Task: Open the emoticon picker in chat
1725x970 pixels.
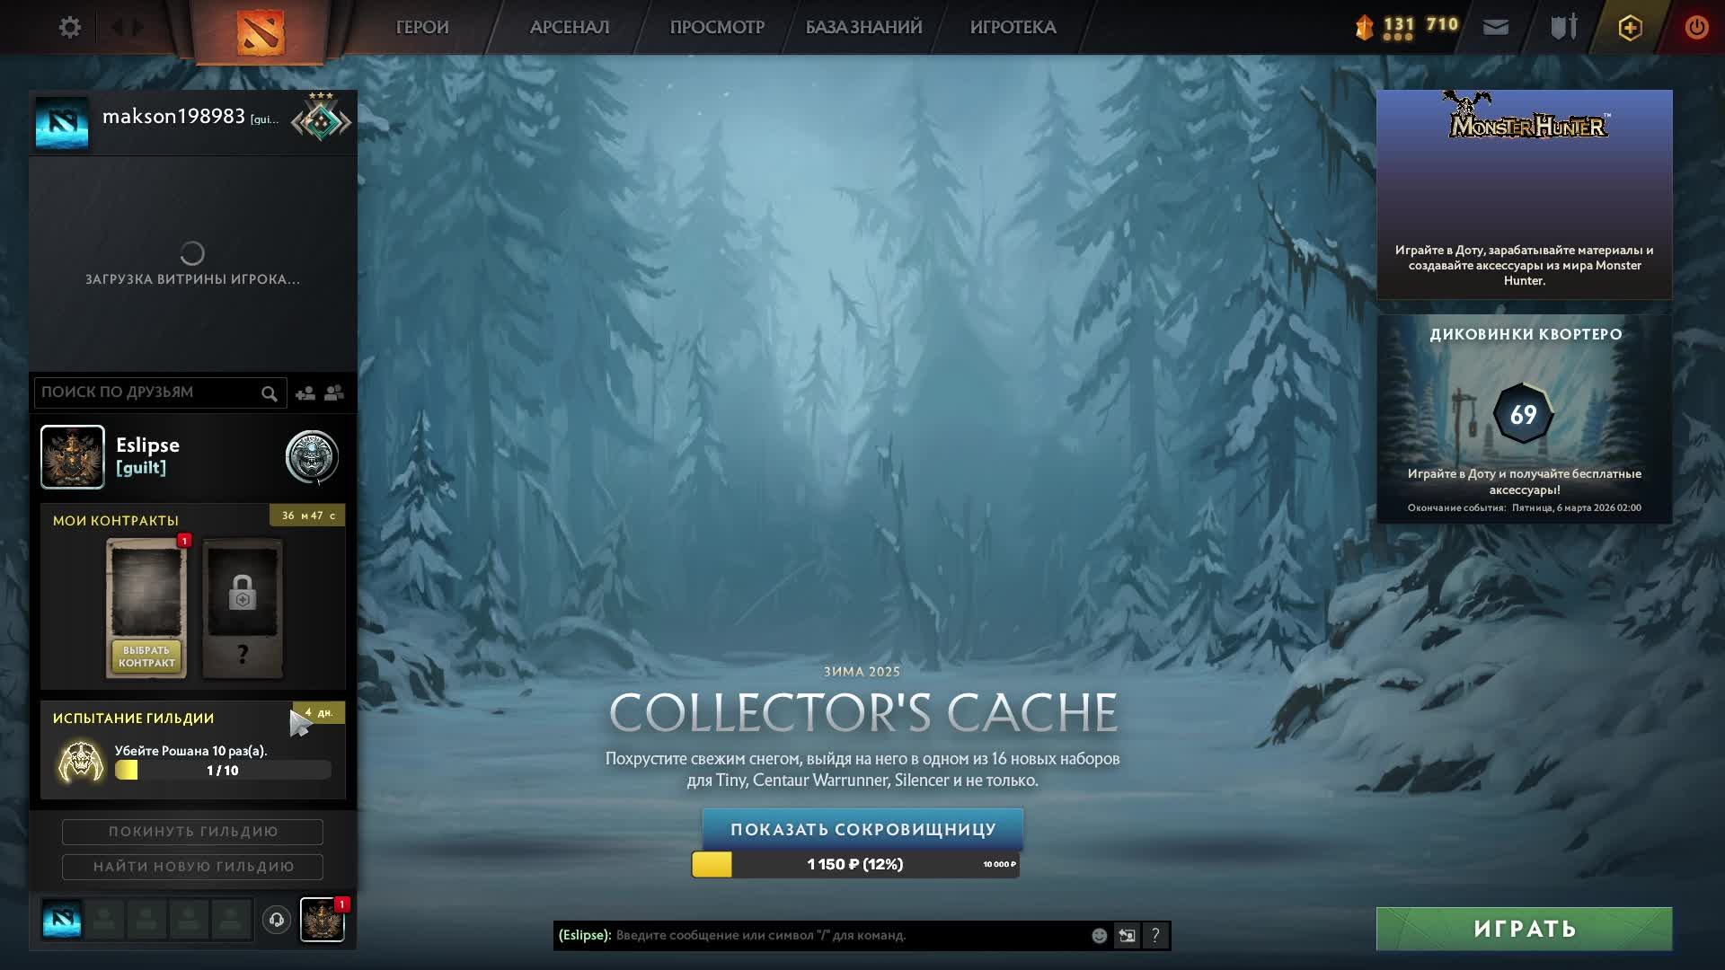Action: click(x=1099, y=936)
